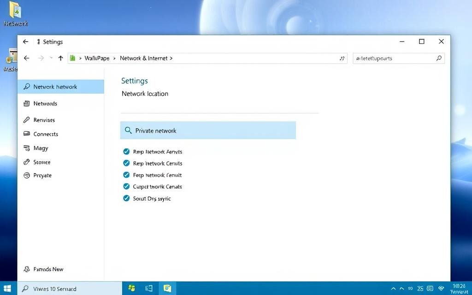Open the Windows Start button
This screenshot has width=472, height=295.
7,289
